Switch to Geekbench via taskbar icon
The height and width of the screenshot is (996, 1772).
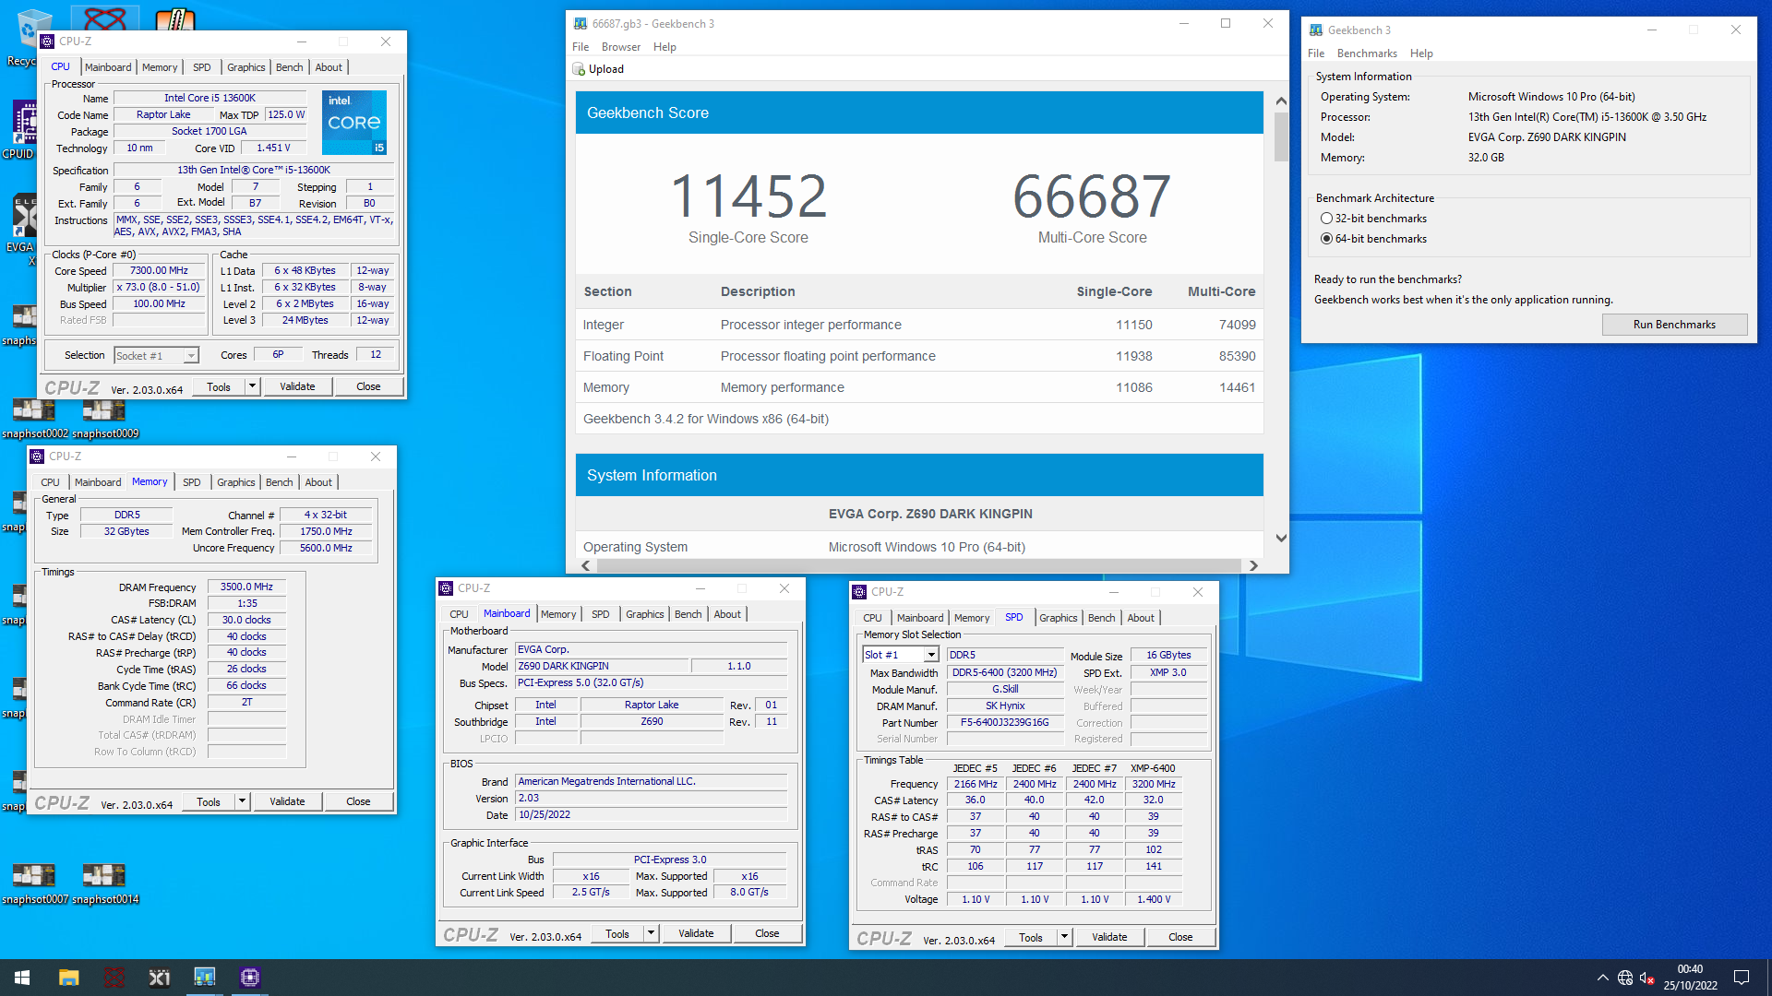click(x=205, y=978)
